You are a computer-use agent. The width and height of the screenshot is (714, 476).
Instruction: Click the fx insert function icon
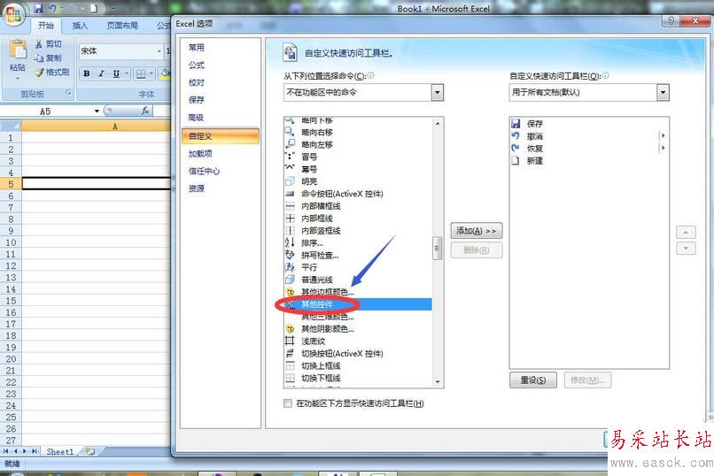[145, 111]
